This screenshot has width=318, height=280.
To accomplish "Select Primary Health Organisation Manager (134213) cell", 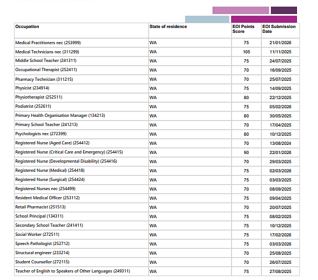I will click(82, 116).
